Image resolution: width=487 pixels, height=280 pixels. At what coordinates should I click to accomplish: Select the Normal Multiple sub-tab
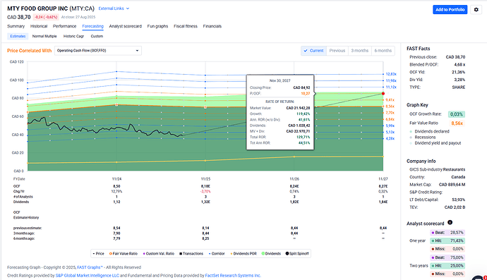point(44,36)
